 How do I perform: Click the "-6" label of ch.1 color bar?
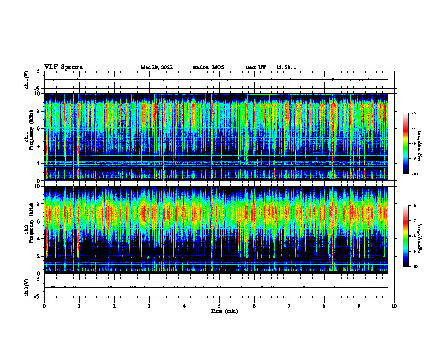(x=414, y=113)
